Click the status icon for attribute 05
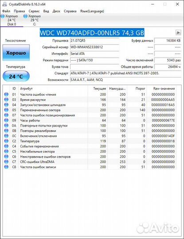 [6, 110]
